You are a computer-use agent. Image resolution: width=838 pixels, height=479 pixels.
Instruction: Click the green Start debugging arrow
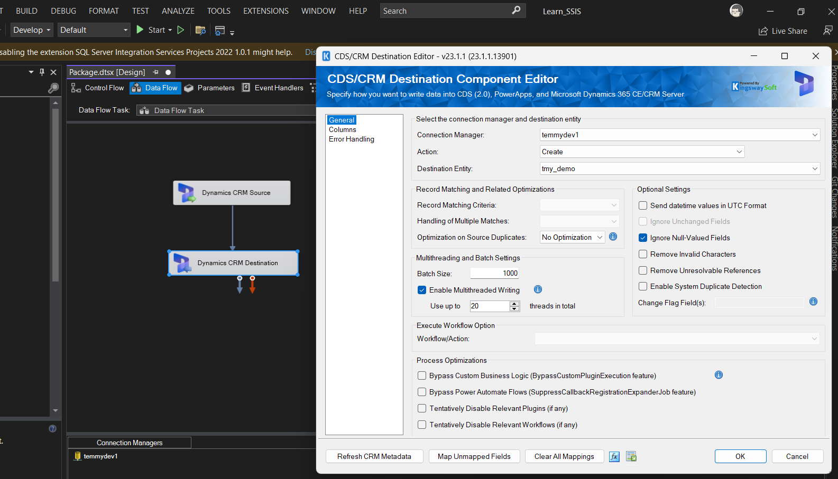[140, 30]
